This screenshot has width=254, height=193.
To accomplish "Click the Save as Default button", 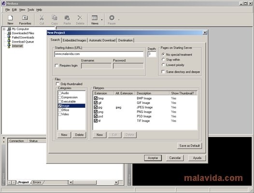I will coord(189,146).
